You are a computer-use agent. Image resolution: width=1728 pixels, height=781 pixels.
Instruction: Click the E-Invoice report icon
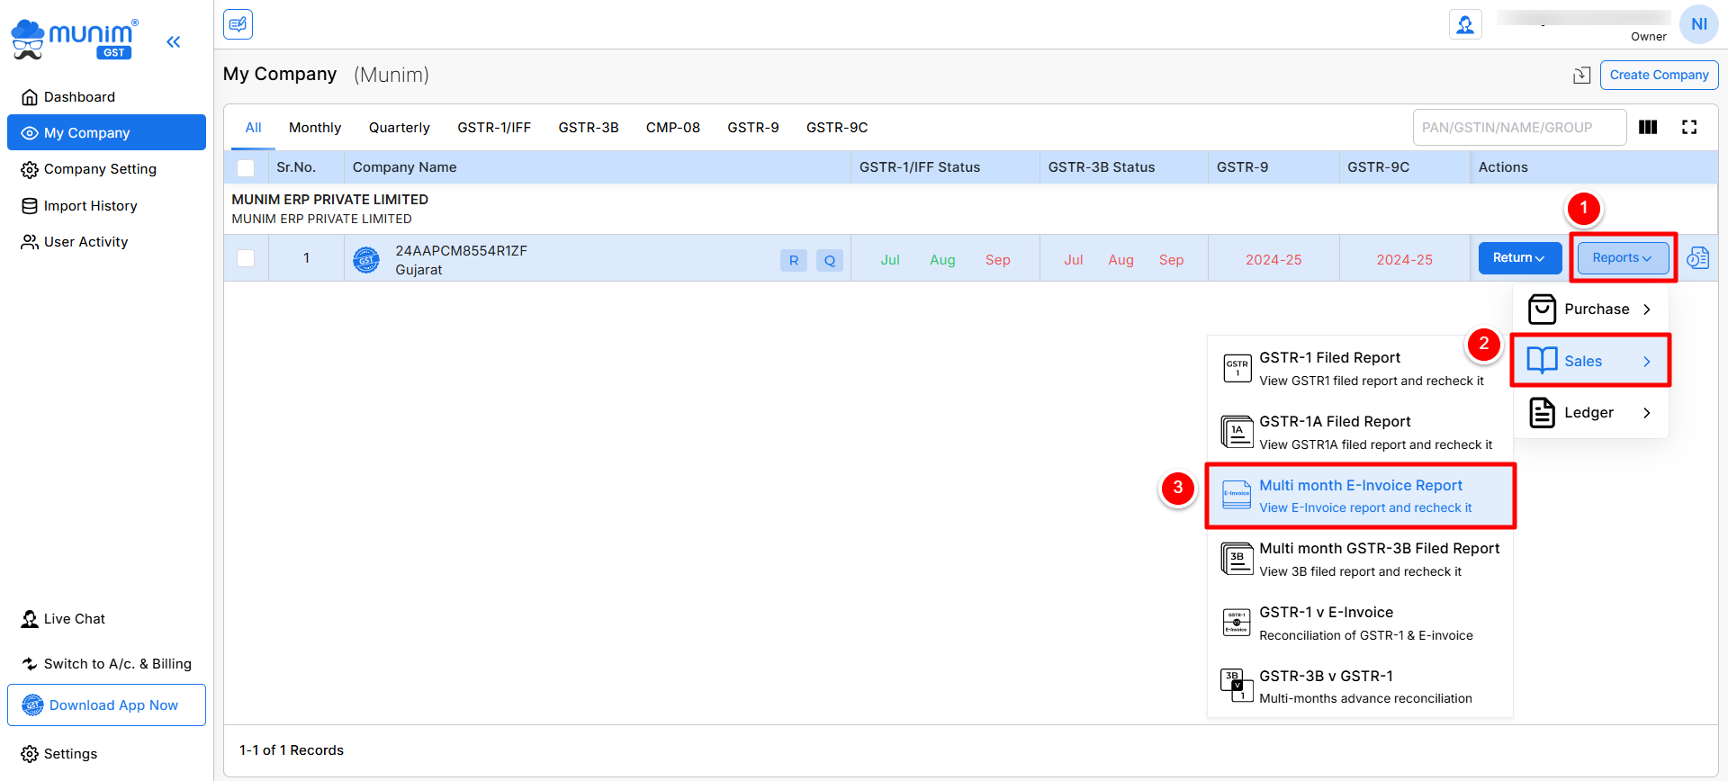[1237, 494]
